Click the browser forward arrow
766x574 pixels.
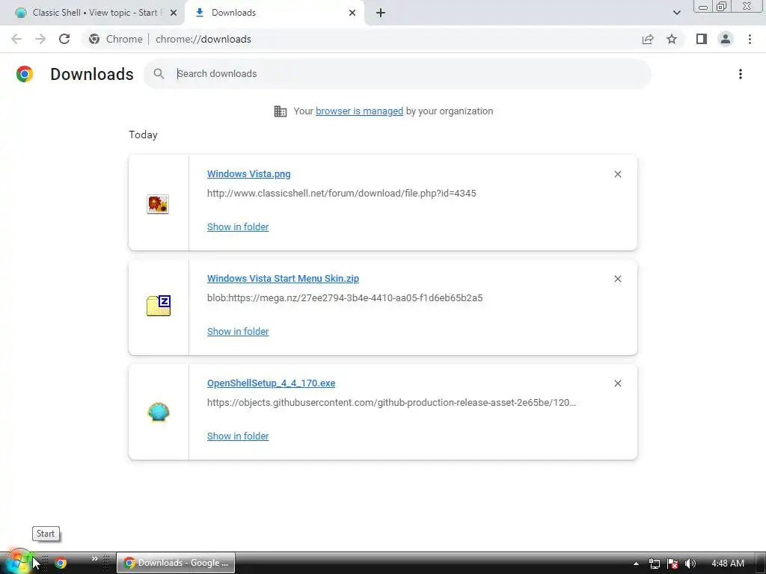pos(40,39)
